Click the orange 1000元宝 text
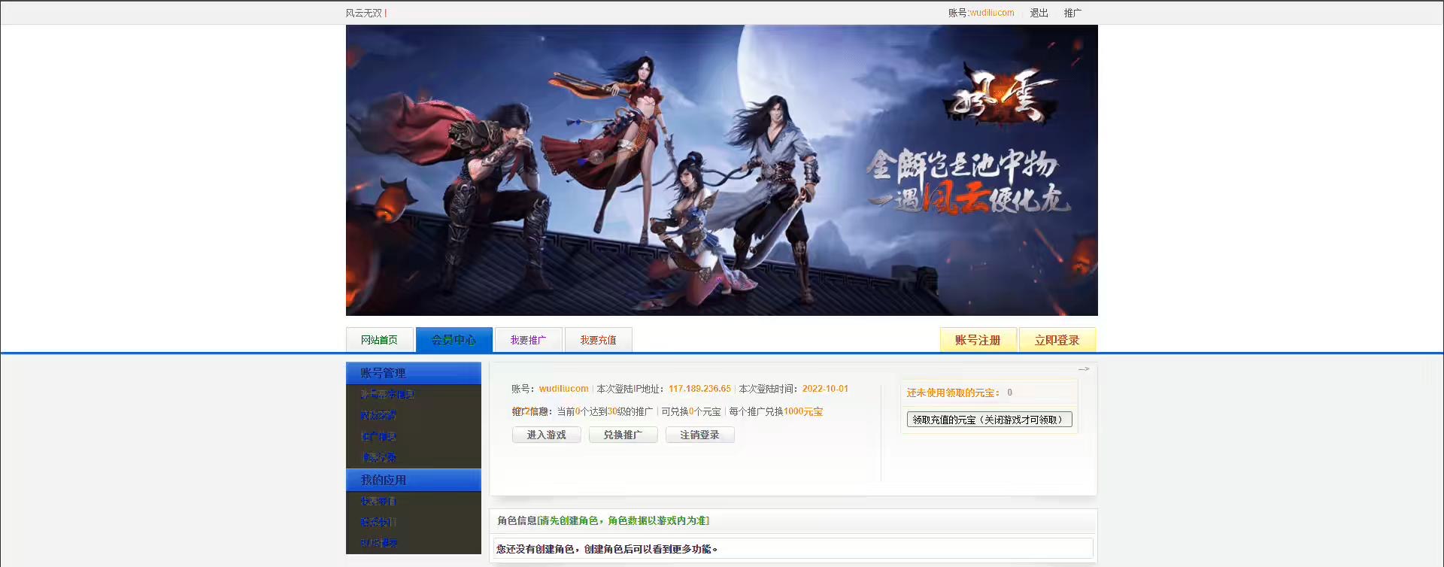 [803, 411]
